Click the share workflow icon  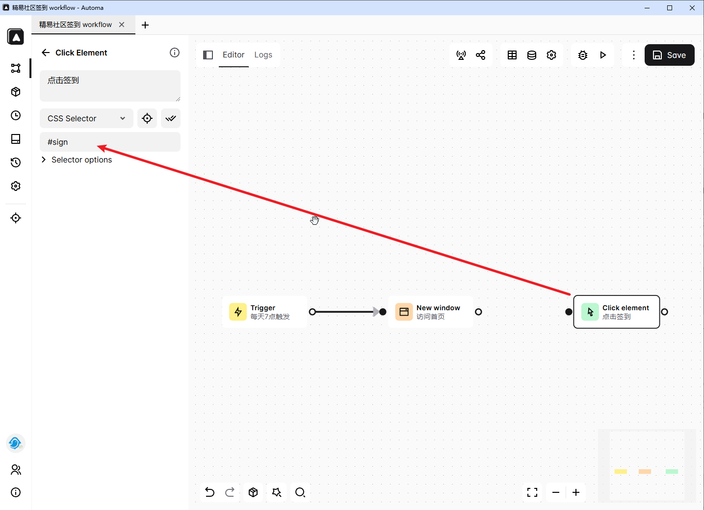pos(481,55)
